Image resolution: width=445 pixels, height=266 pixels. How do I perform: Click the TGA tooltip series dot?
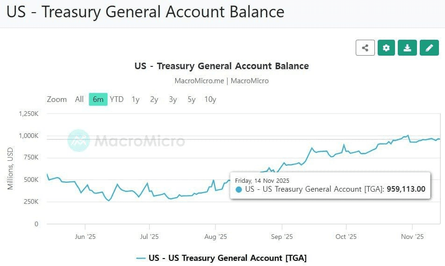point(239,189)
